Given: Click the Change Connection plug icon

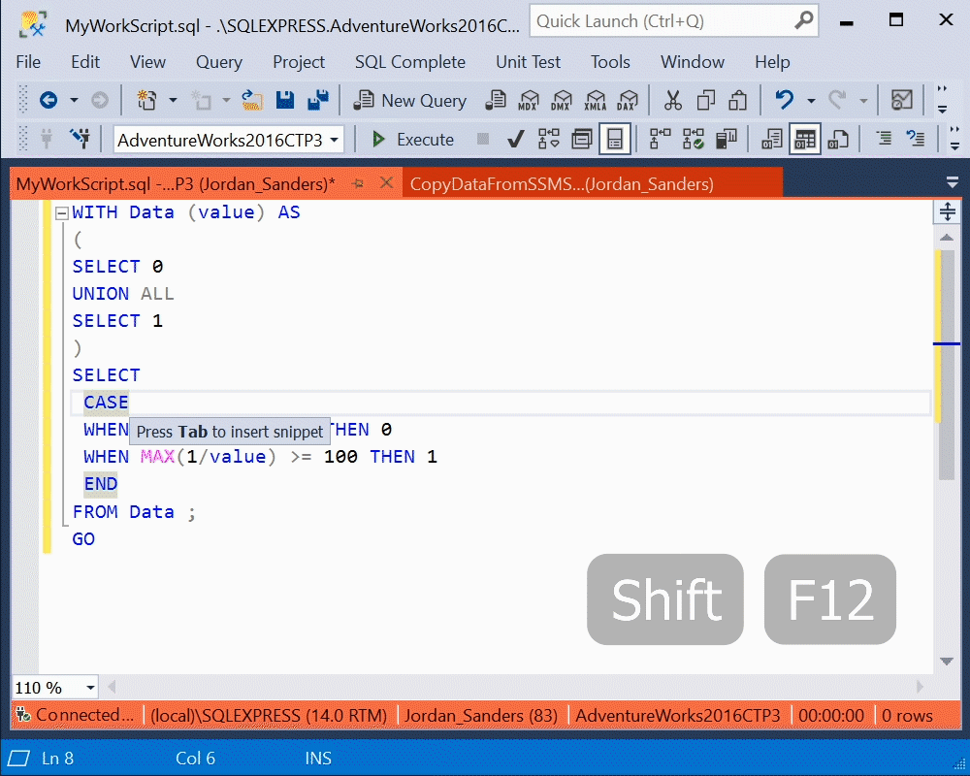Looking at the screenshot, I should pyautogui.click(x=80, y=139).
